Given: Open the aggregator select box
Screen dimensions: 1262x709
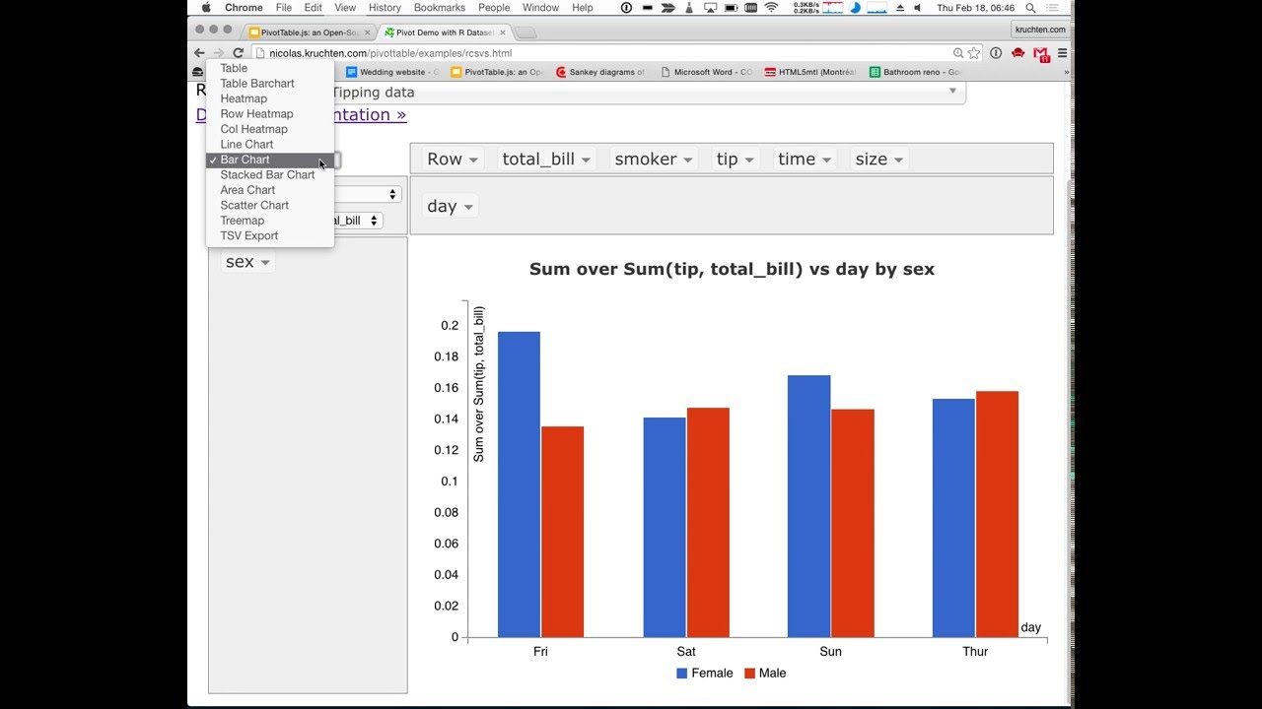Looking at the screenshot, I should point(367,194).
